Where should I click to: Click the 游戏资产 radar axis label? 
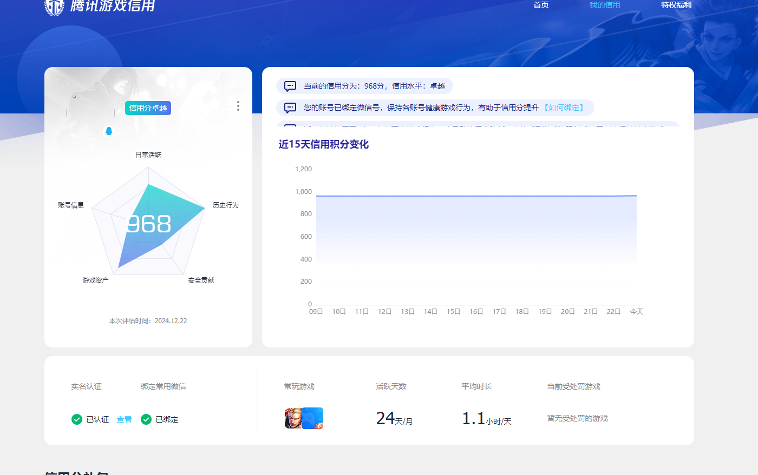(95, 280)
